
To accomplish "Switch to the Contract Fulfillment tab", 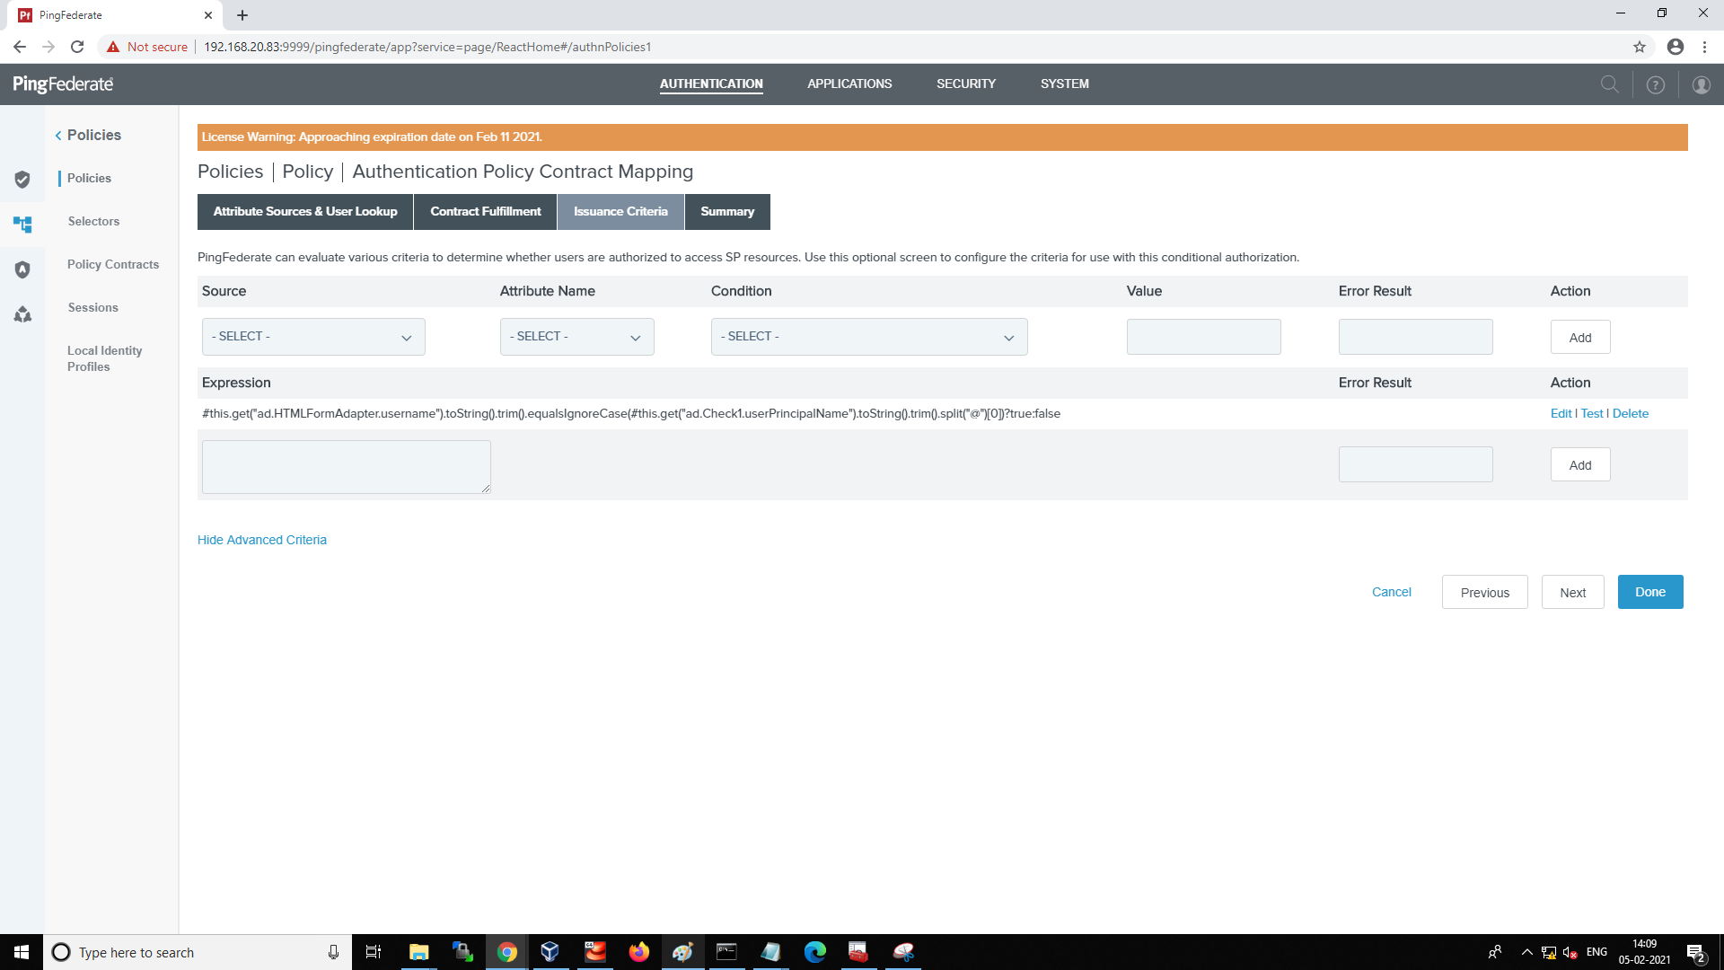I will [486, 212].
